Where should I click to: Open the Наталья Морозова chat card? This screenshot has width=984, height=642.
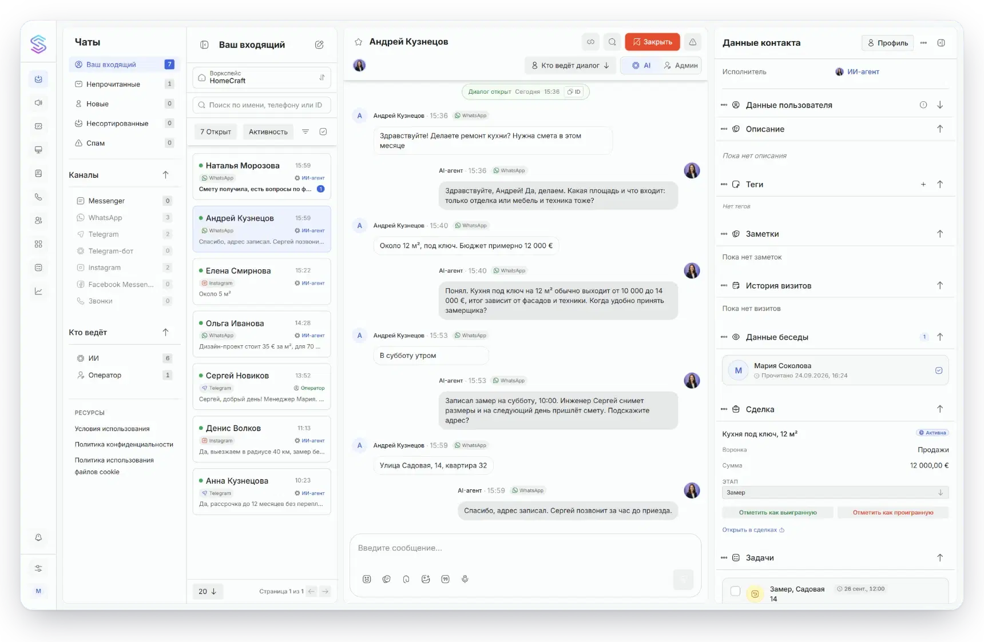(x=261, y=177)
